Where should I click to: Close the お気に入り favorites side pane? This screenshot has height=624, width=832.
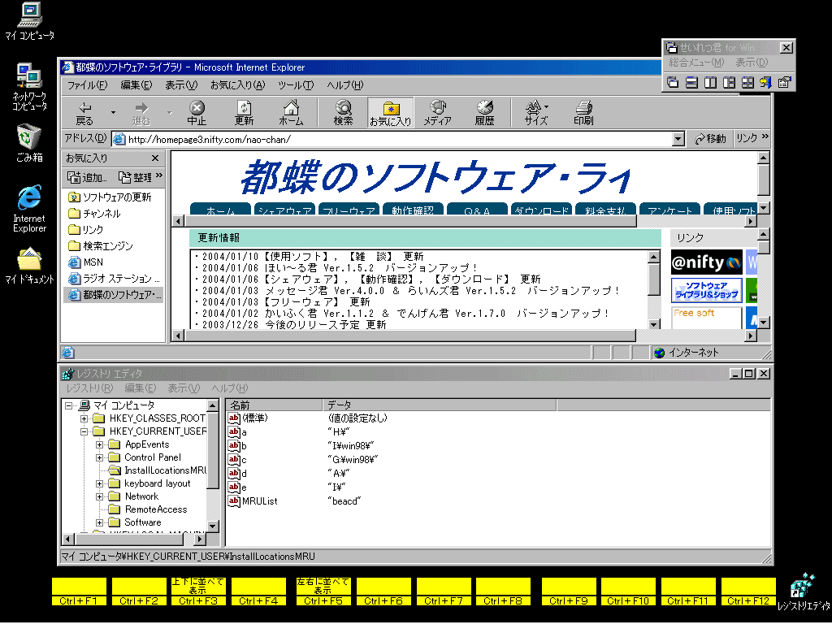coord(155,158)
